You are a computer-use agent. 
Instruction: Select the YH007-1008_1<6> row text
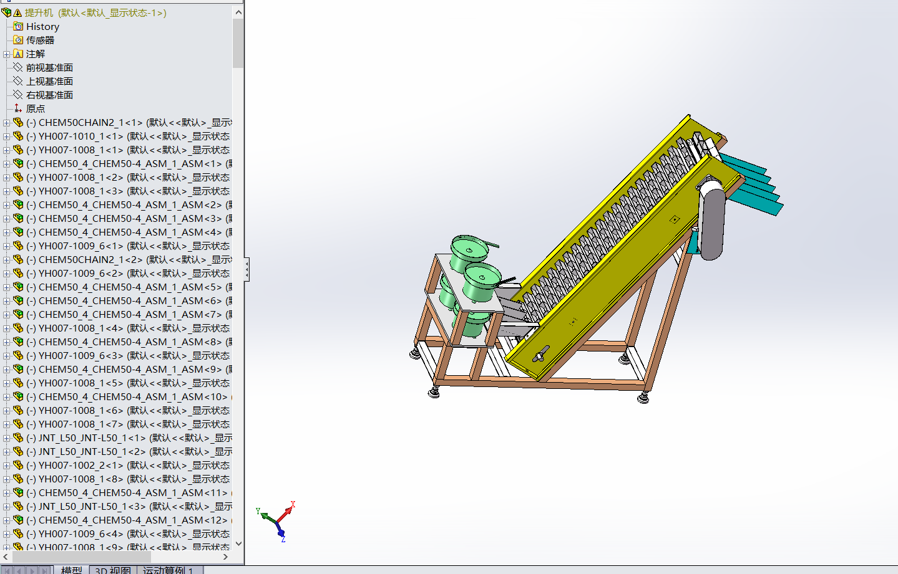128,410
